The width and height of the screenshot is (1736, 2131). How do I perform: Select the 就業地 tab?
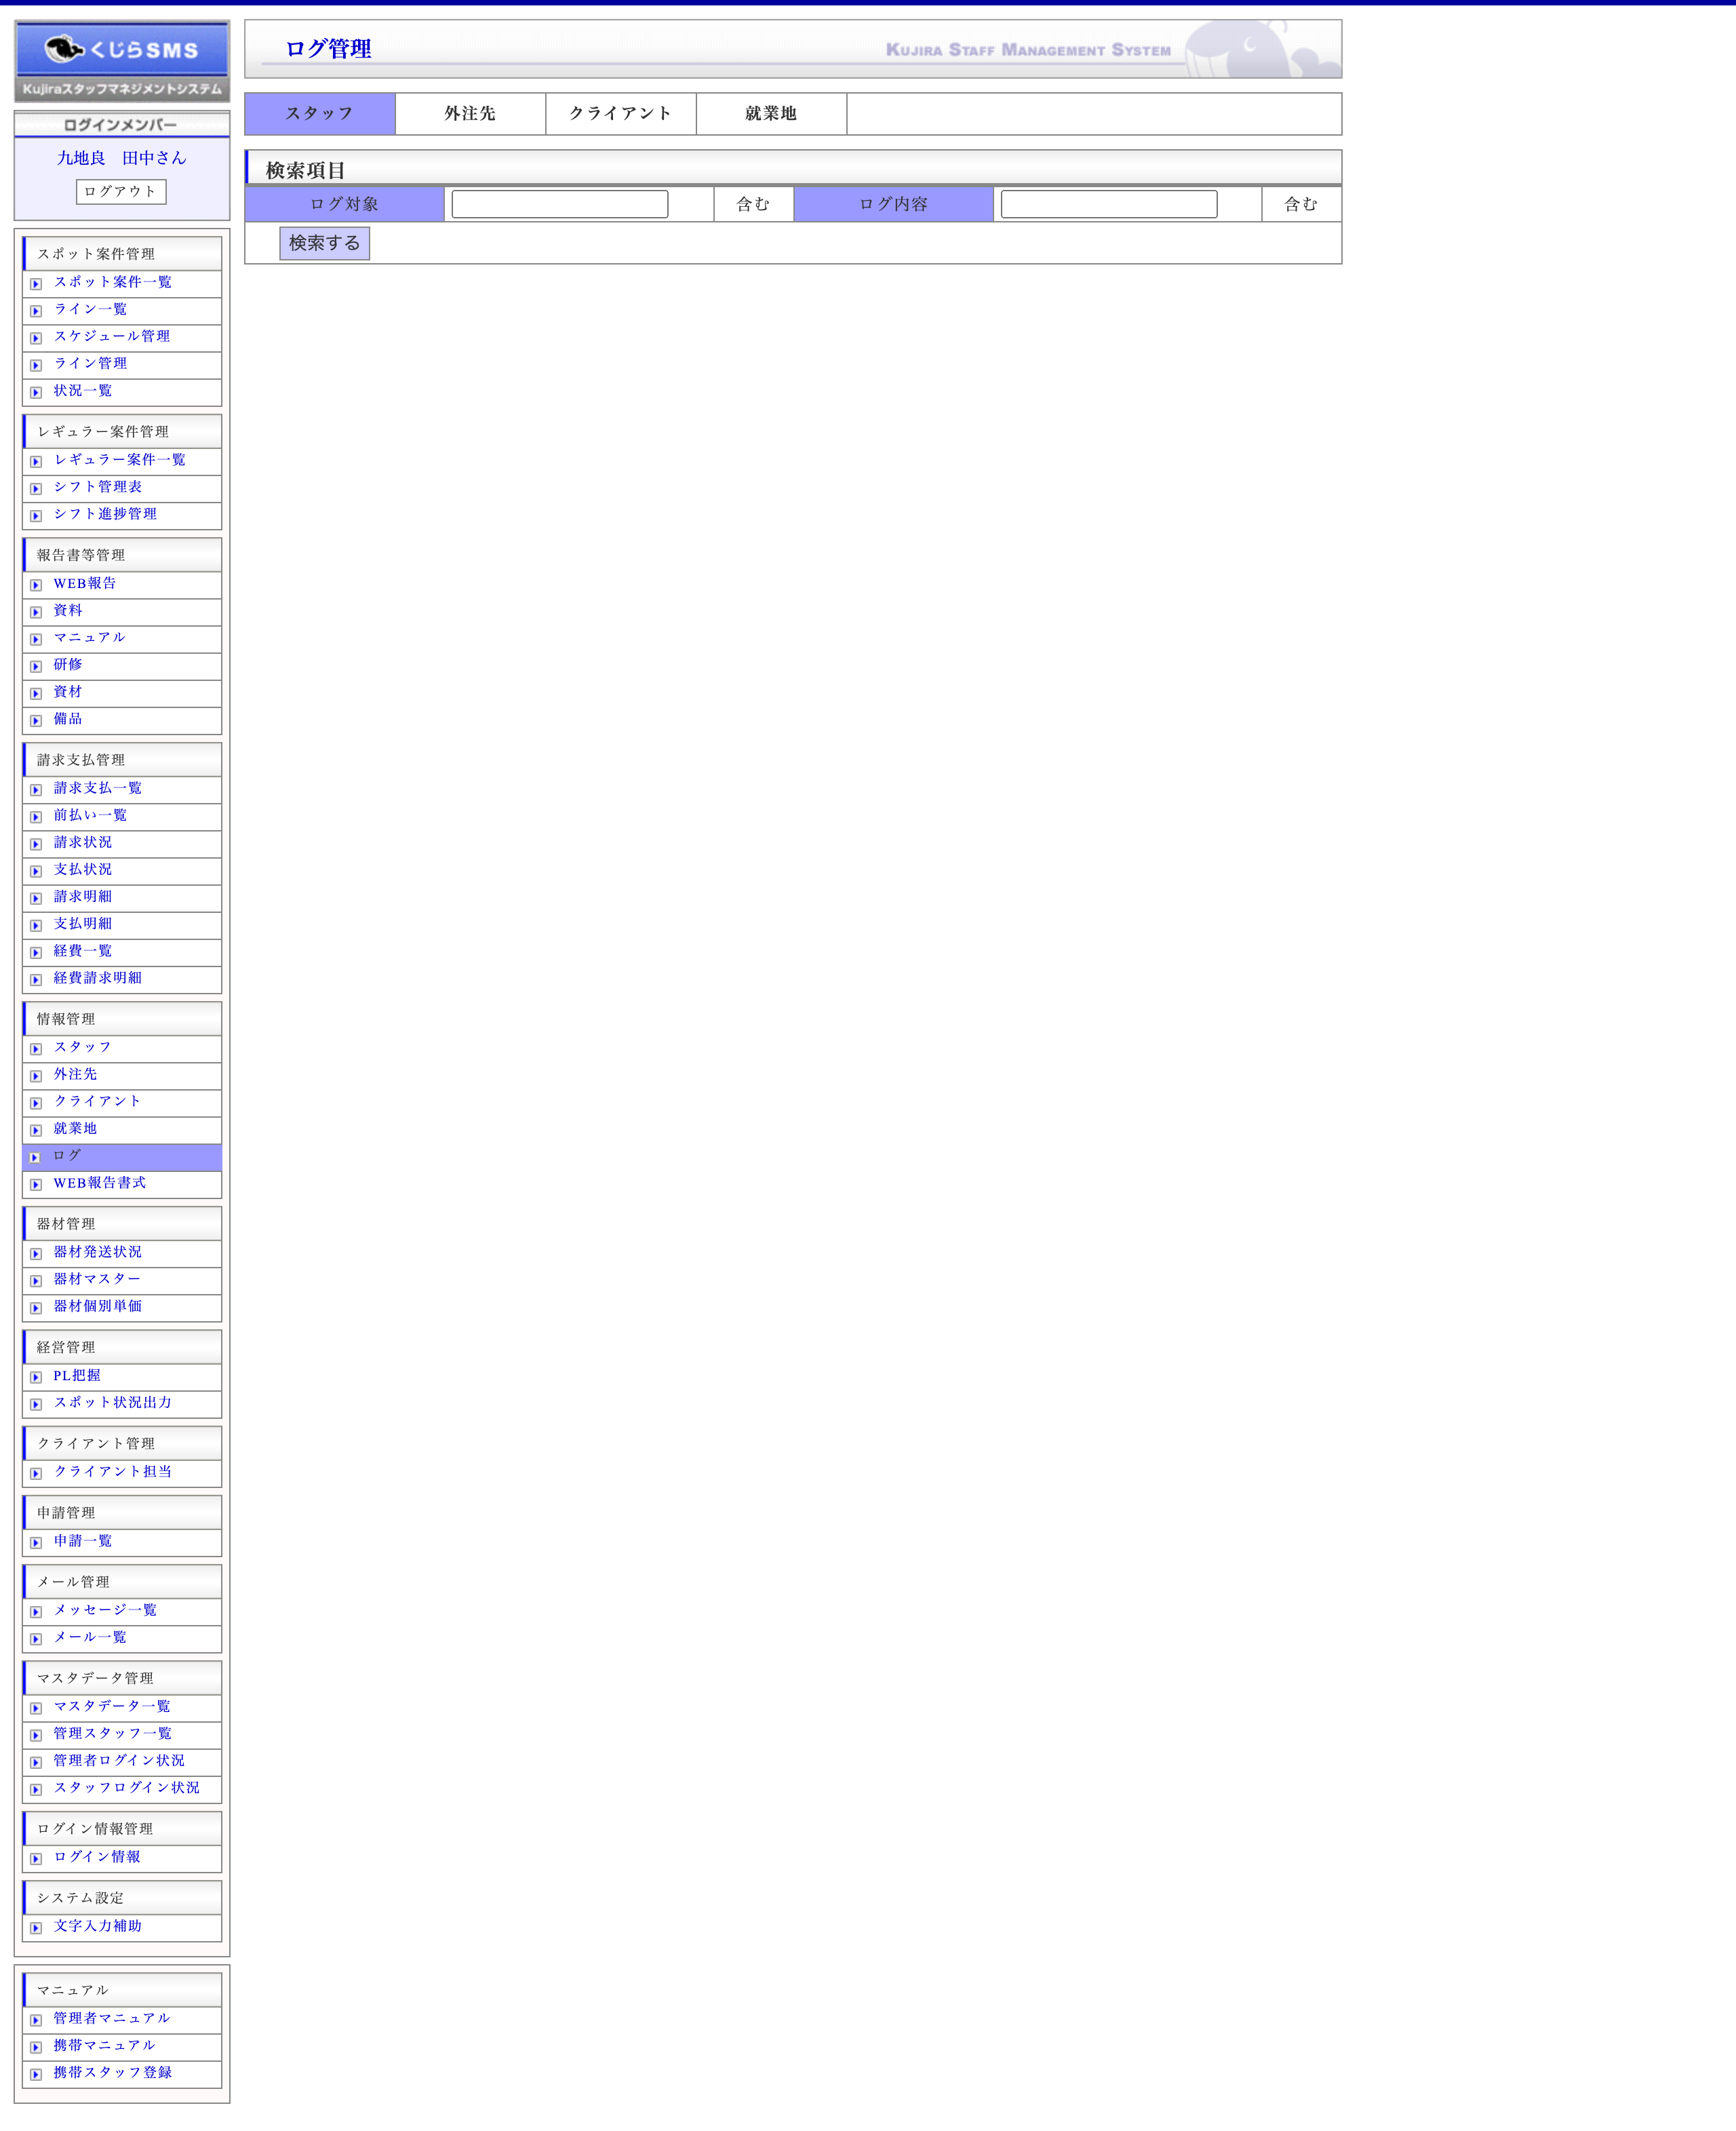[771, 114]
